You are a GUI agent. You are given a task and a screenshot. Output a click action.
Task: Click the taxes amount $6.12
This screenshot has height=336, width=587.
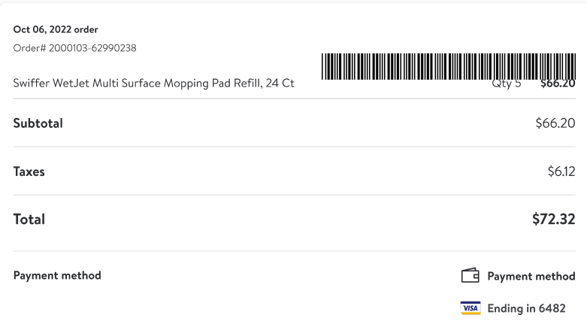561,171
